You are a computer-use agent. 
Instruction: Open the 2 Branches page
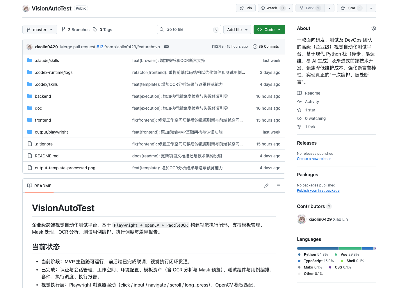[76, 29]
